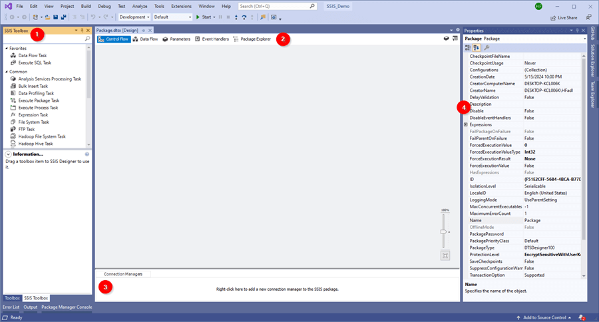
Task: Switch to the Toolbox bottom tab
Action: 12,298
